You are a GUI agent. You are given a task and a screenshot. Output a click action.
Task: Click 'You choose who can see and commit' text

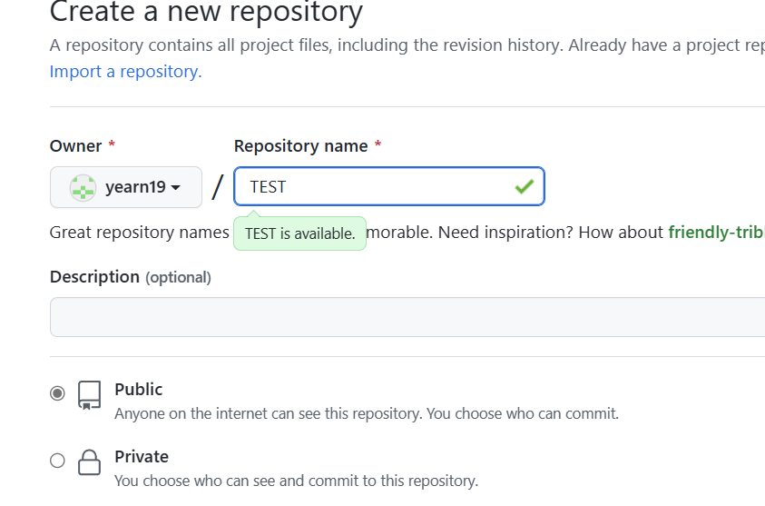[x=296, y=481]
